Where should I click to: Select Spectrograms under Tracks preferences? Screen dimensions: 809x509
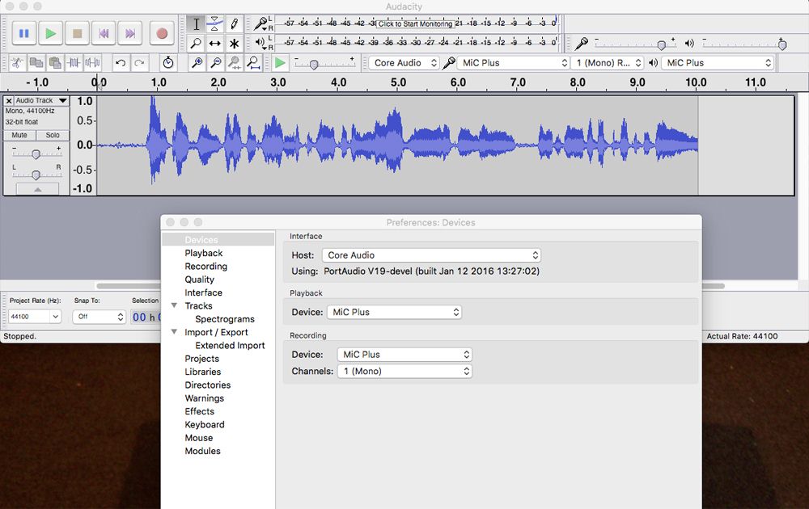click(x=225, y=319)
